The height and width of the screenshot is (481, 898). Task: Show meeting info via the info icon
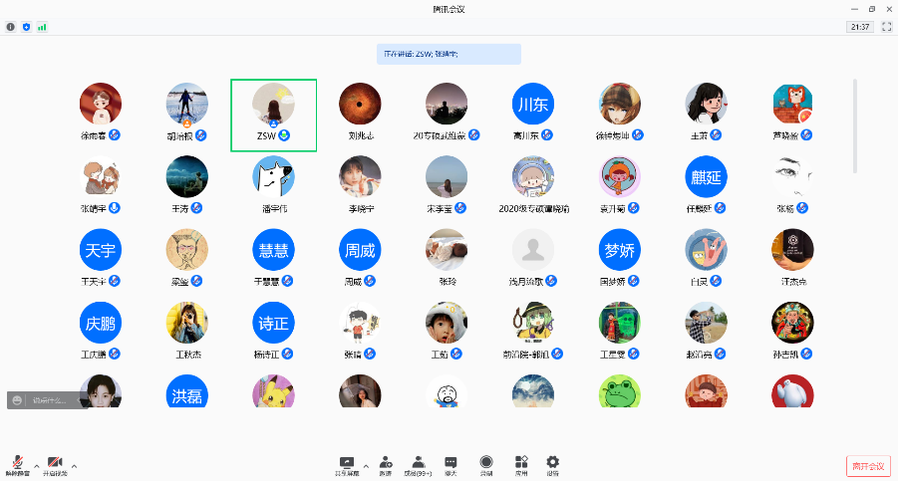(11, 27)
